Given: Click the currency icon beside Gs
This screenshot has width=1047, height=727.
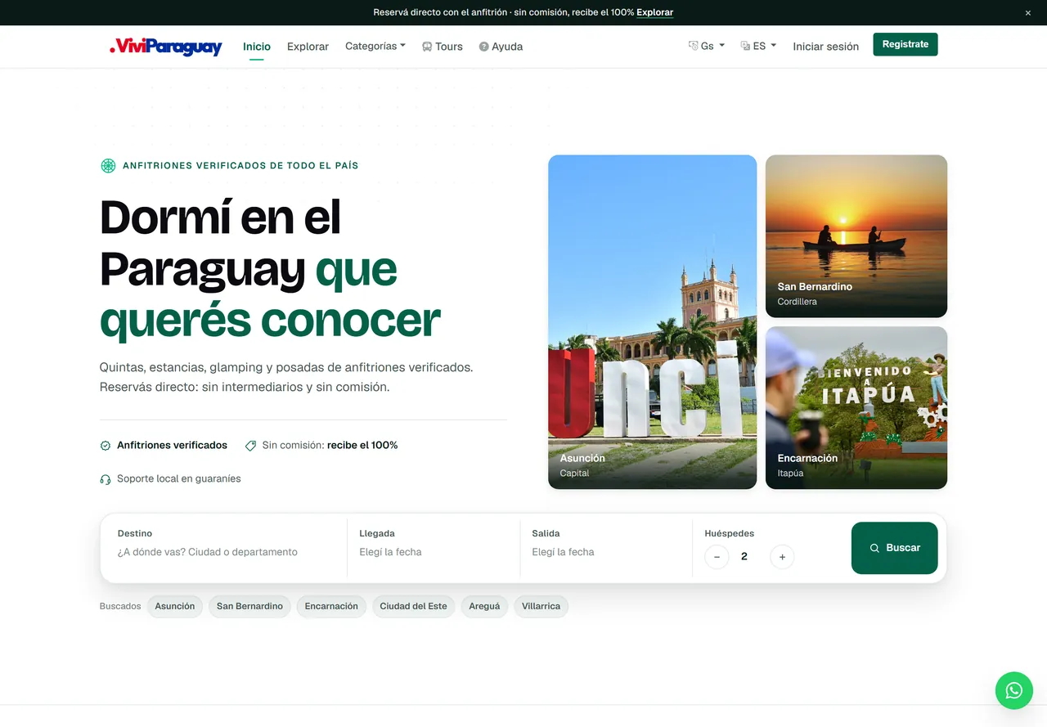Looking at the screenshot, I should [693, 46].
